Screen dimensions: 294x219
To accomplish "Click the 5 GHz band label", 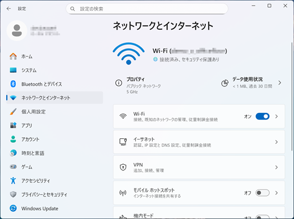I will (x=132, y=92).
